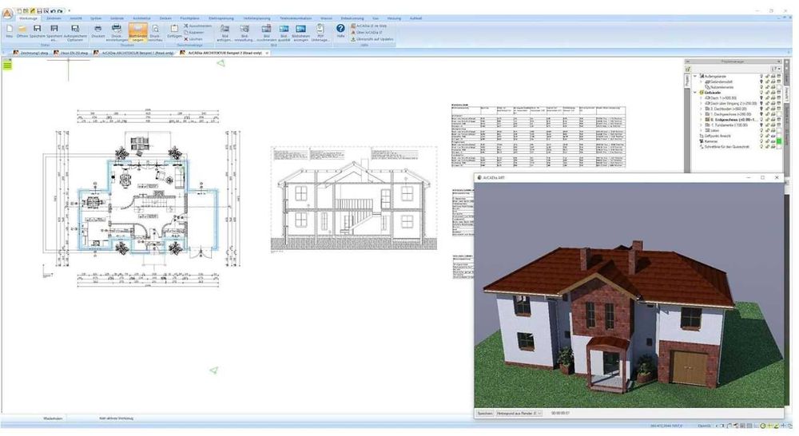The width and height of the screenshot is (799, 436).
Task: Toggle the print icon for -1. Fundamente row
Action: pyautogui.click(x=773, y=125)
